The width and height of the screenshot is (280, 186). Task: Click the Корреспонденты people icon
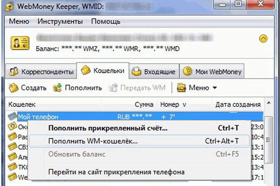click(x=14, y=71)
